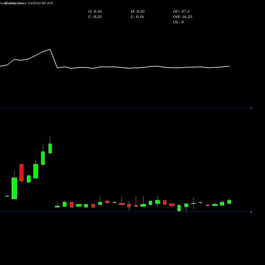Select the close value C: 0.22

(x=95, y=17)
